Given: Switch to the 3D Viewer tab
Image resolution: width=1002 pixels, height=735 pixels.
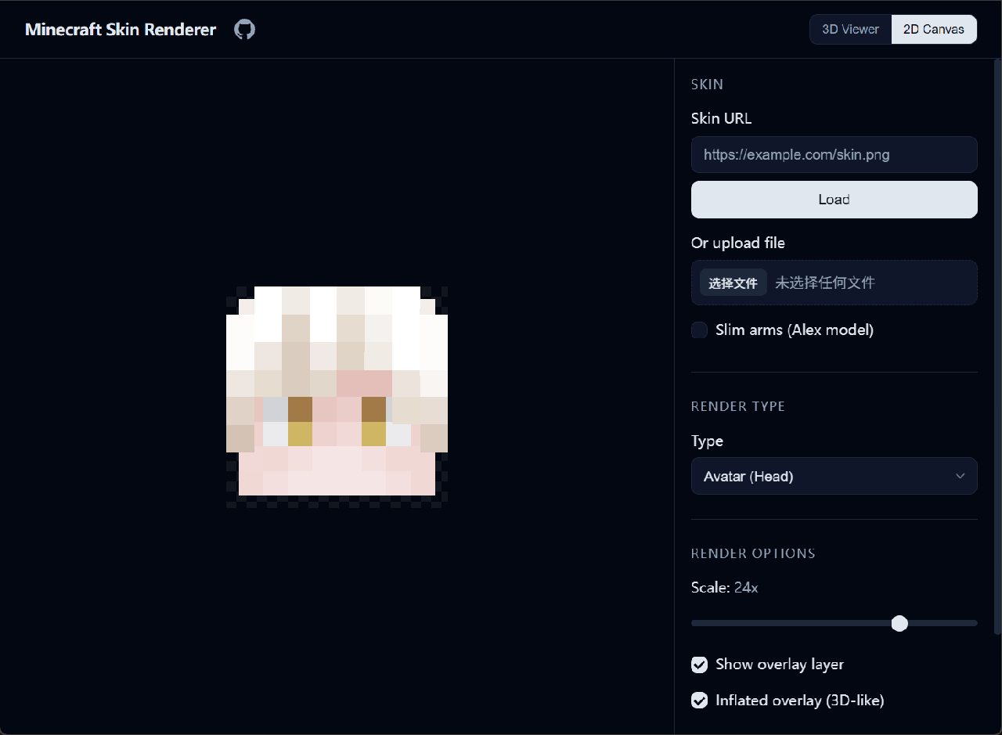Looking at the screenshot, I should 850,30.
